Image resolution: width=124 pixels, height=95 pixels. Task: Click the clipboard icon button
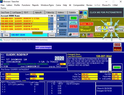74,34
